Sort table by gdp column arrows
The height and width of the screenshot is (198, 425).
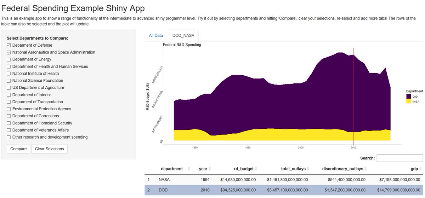420,169
